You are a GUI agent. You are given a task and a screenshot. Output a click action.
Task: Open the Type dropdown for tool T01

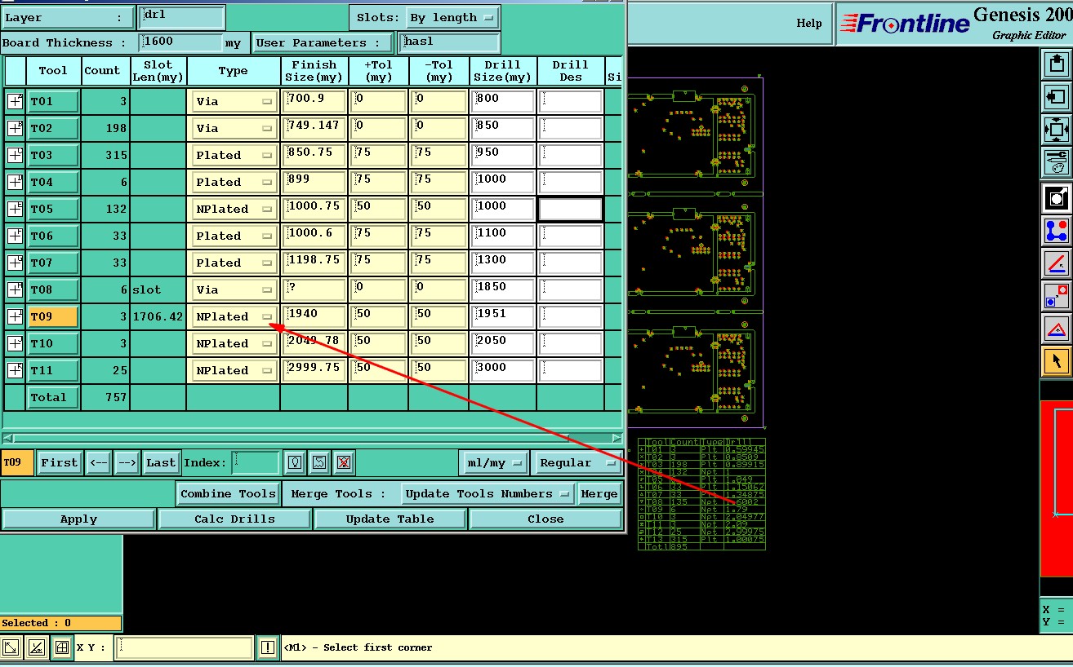[x=234, y=101]
